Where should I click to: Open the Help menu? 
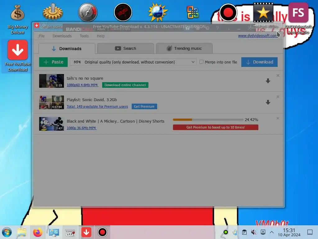(x=101, y=36)
